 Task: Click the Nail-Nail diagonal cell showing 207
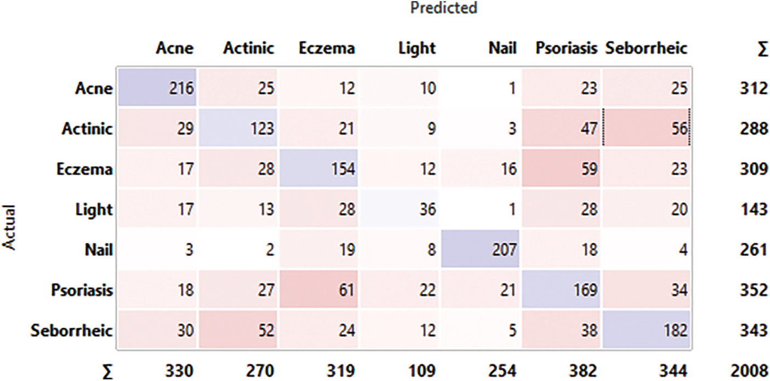click(480, 250)
